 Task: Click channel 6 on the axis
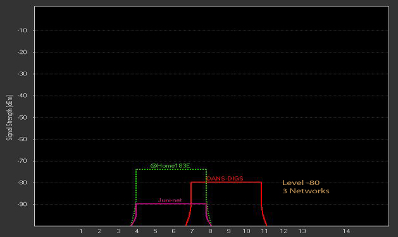[x=173, y=231]
